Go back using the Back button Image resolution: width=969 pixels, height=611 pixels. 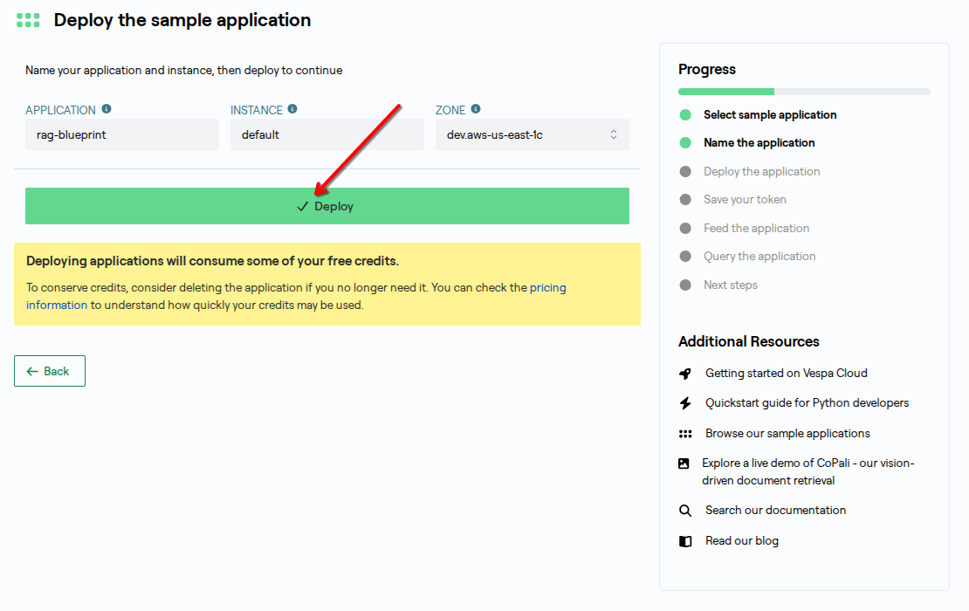coord(50,371)
